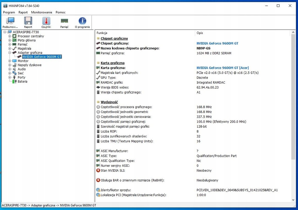298x210 pixels.
Task: Click the Procesor centralny CPU icon
Action: pos(15,36)
